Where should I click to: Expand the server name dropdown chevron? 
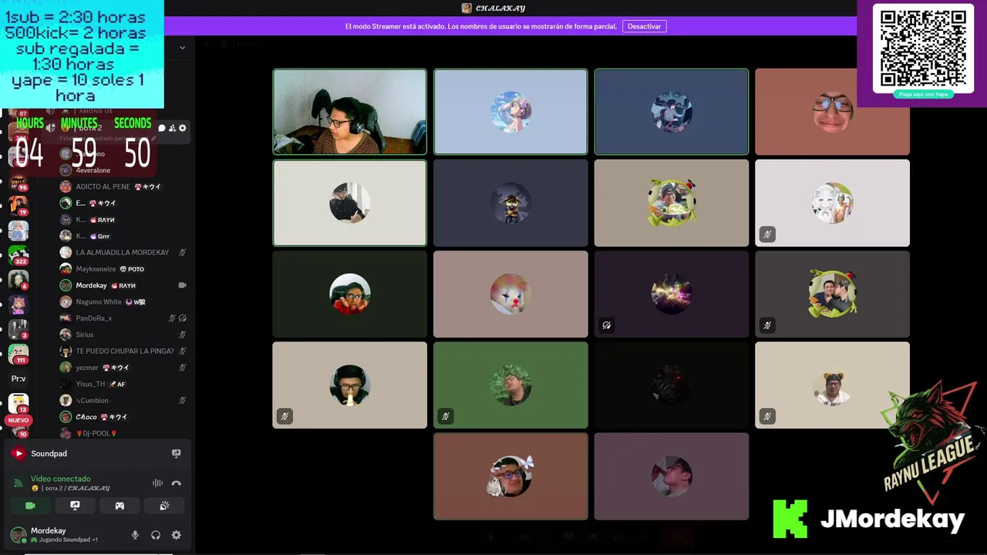tap(183, 47)
